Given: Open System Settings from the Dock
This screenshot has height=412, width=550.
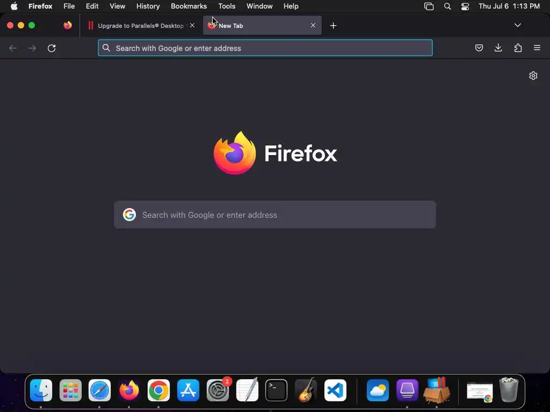Looking at the screenshot, I should click(x=218, y=391).
